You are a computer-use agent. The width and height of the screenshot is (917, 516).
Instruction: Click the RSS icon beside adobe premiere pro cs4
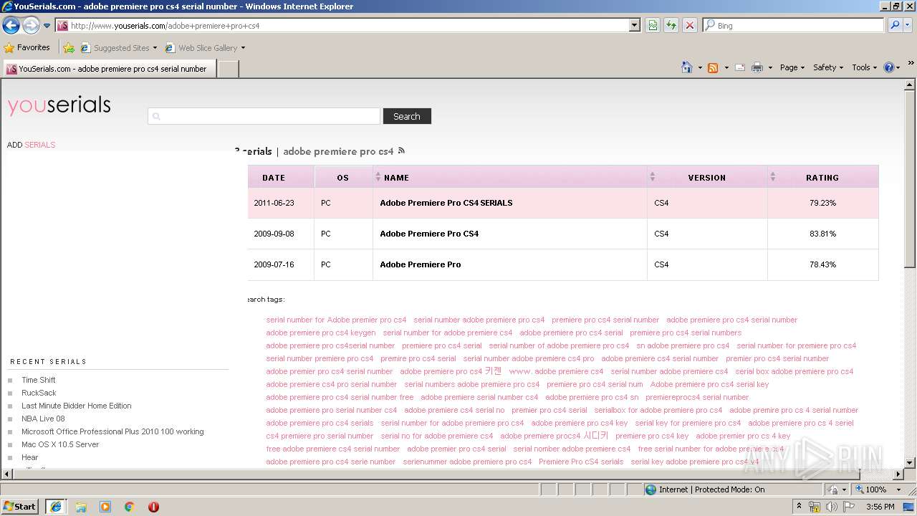[401, 150]
